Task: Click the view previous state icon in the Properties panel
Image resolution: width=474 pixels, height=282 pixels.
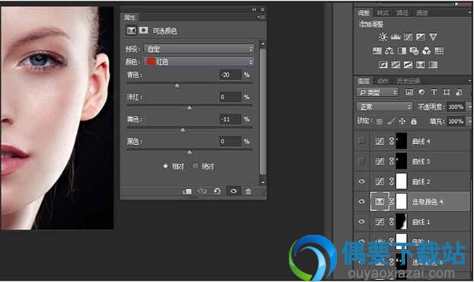Action: (202, 191)
